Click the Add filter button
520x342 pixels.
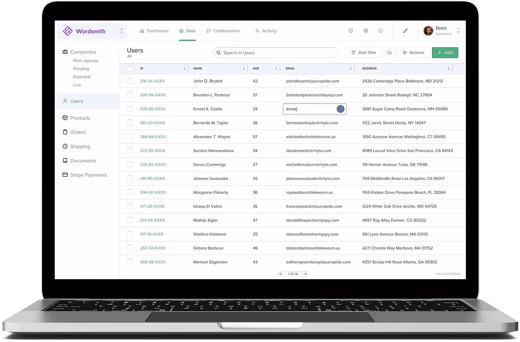[x=364, y=53]
